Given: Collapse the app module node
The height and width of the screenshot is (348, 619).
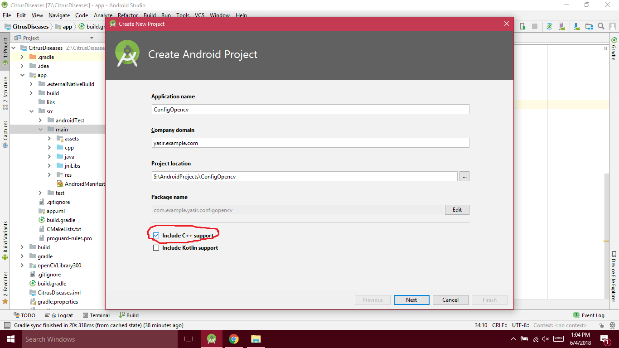Looking at the screenshot, I should coord(22,75).
